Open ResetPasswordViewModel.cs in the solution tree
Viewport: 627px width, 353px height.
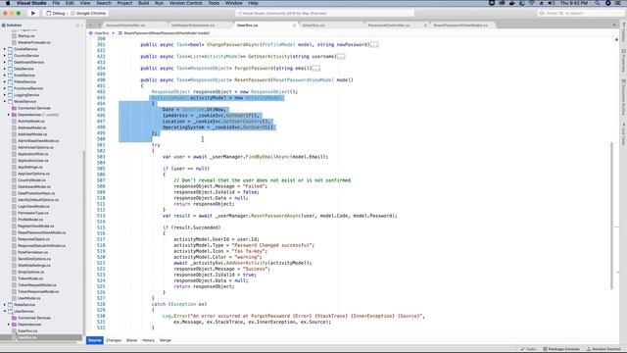click(41, 232)
